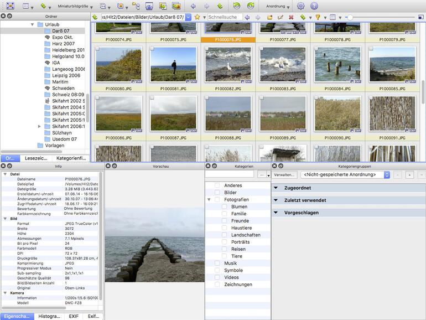426x320 pixels.
Task: Click the left blue arrow in the top toolbar
Action: pos(193,6)
